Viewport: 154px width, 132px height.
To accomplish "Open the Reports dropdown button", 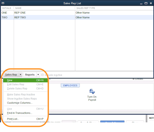I will [x=30, y=75].
